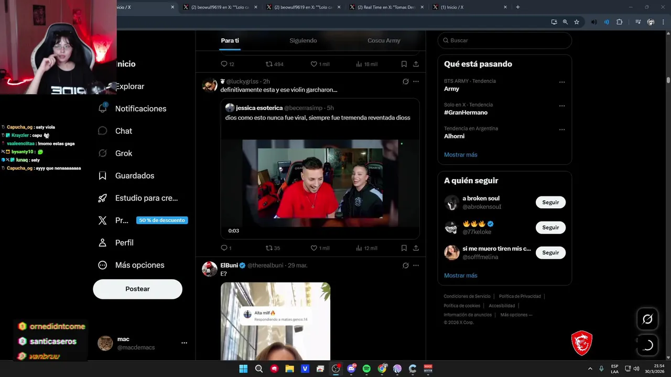This screenshot has height=377, width=671.
Task: Open account menu next to mac
Action: point(184,343)
